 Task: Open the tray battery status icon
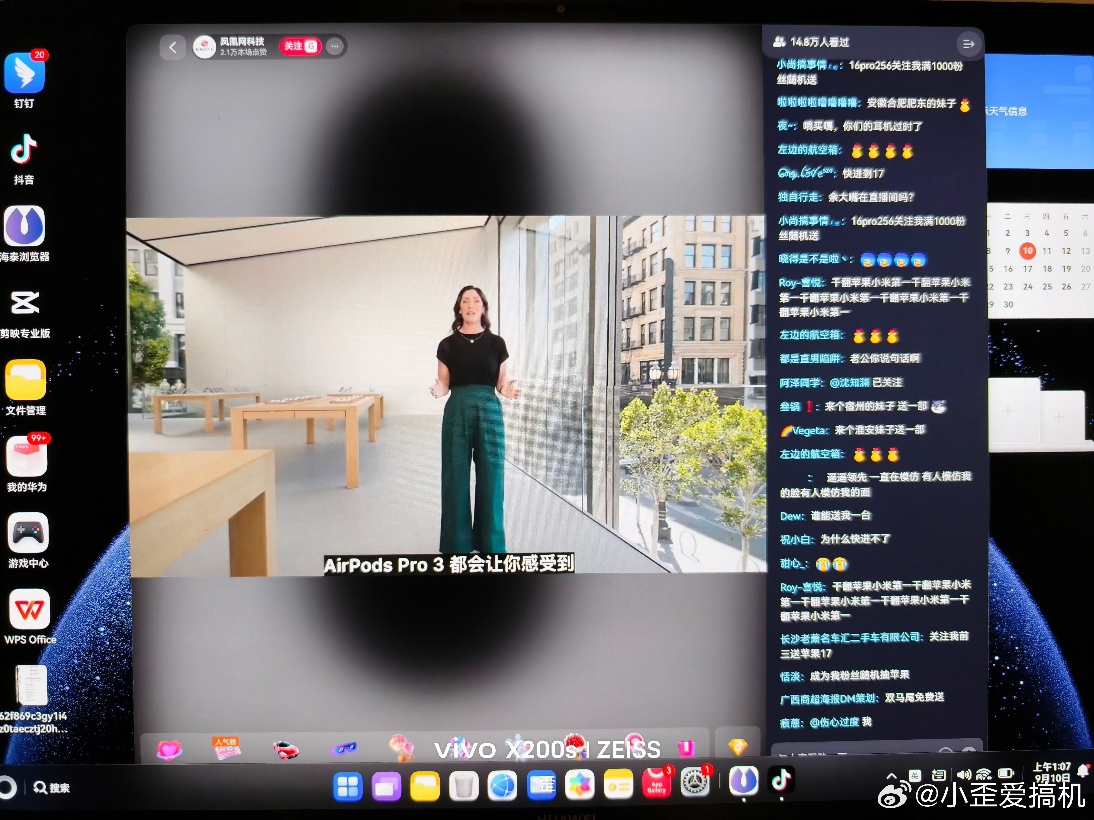click(x=1006, y=773)
